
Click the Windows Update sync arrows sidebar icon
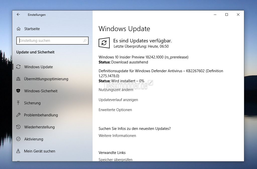[x=18, y=67]
